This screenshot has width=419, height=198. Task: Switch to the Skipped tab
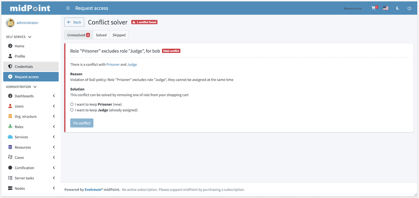(x=119, y=35)
